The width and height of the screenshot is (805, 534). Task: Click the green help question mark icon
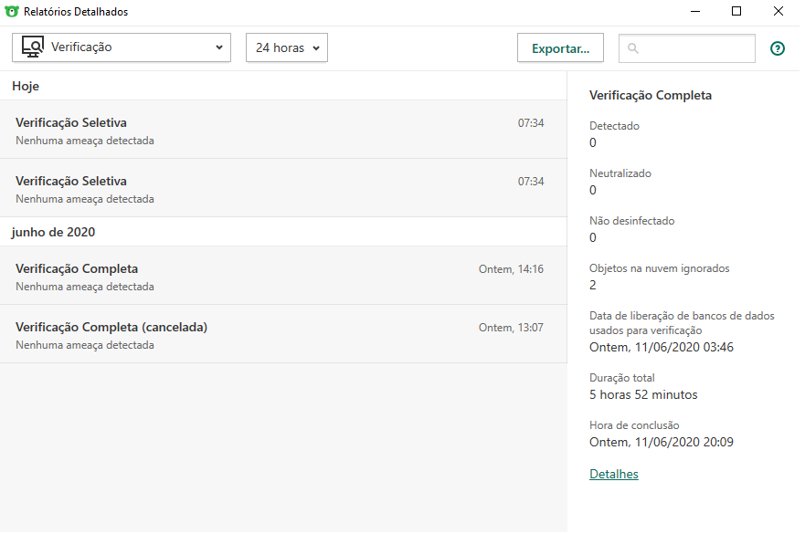[778, 48]
